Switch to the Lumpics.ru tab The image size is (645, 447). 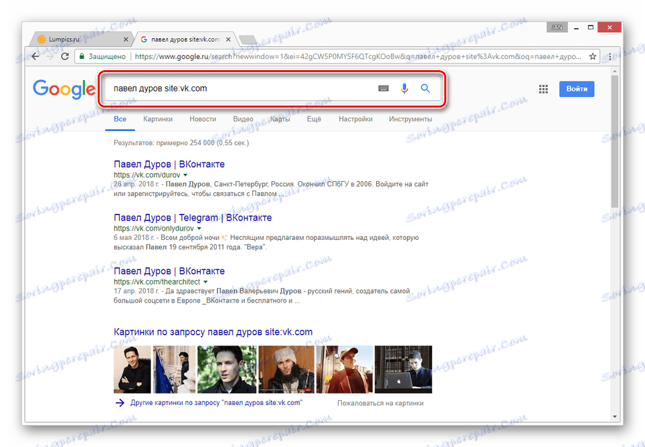click(82, 39)
